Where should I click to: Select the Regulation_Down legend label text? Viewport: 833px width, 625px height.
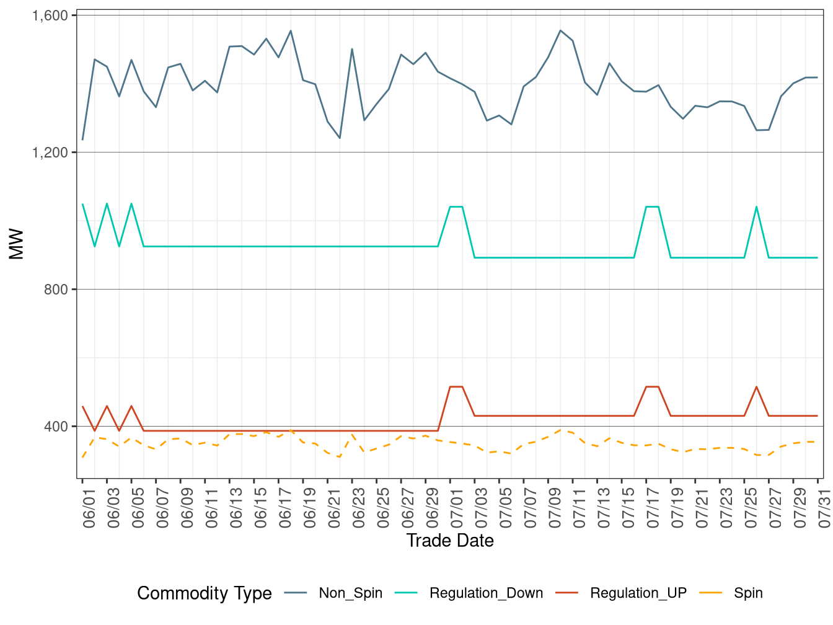click(x=486, y=593)
